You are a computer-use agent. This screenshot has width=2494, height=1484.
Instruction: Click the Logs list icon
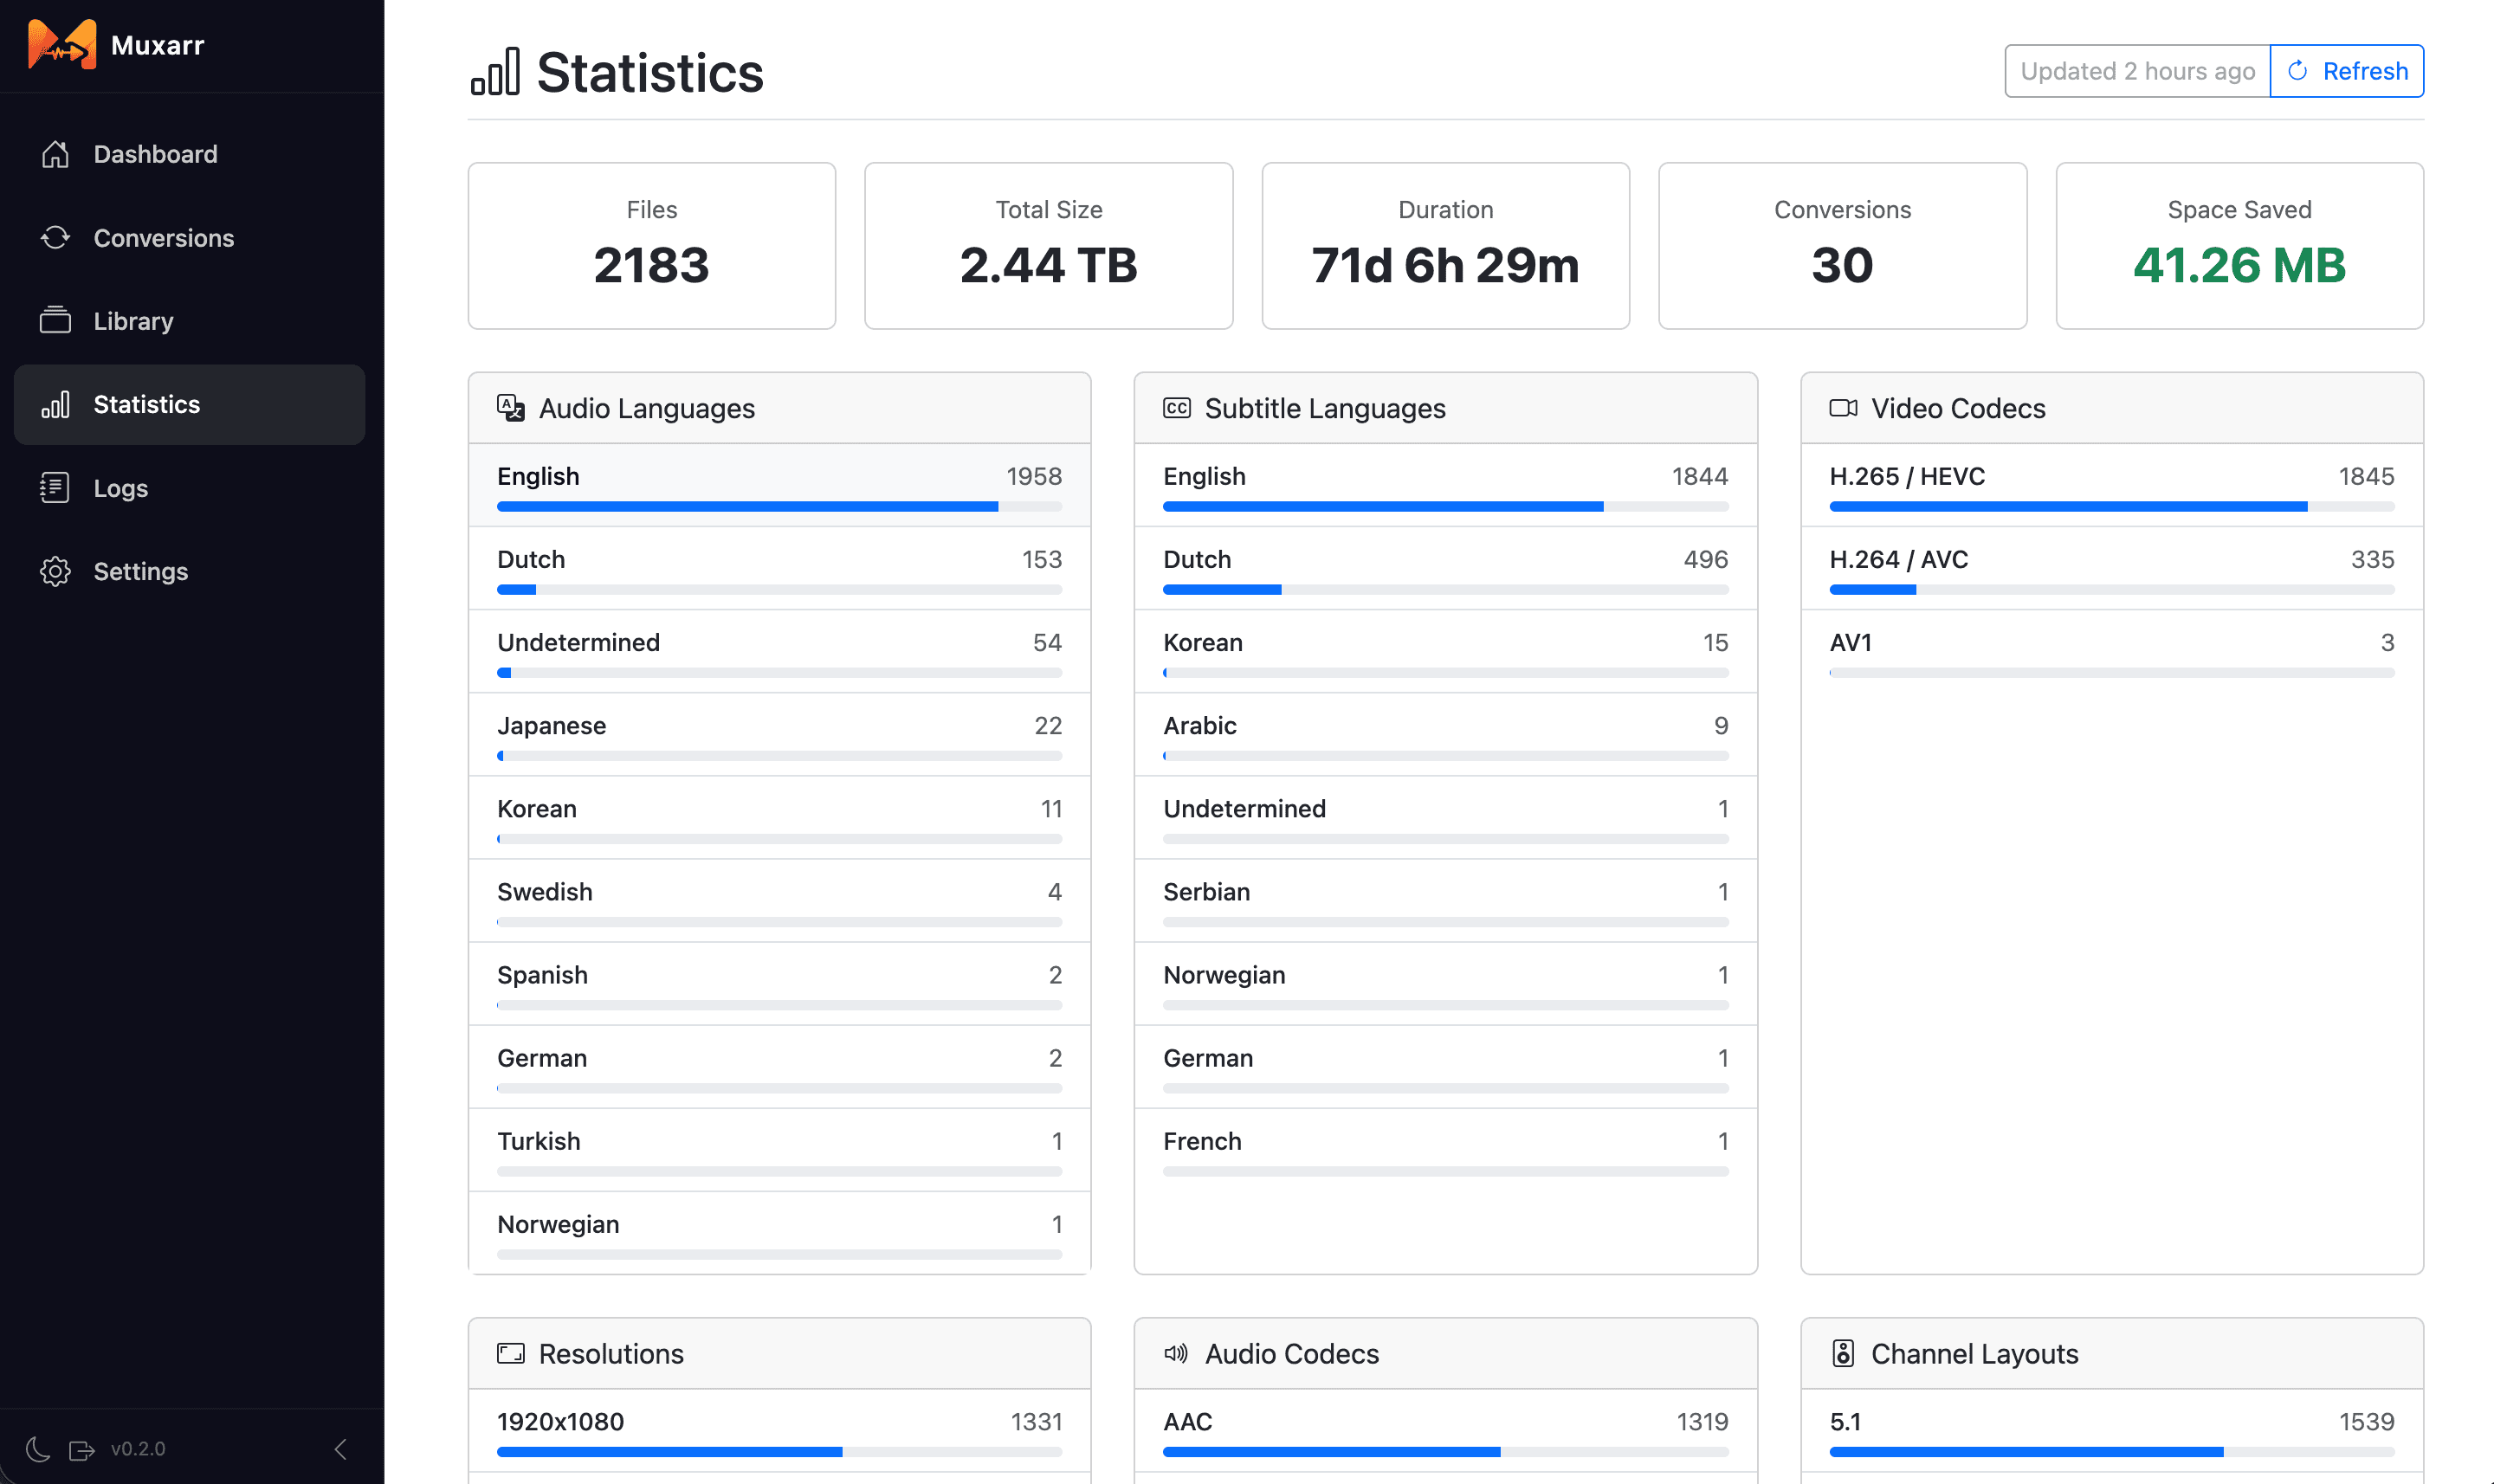[x=55, y=488]
